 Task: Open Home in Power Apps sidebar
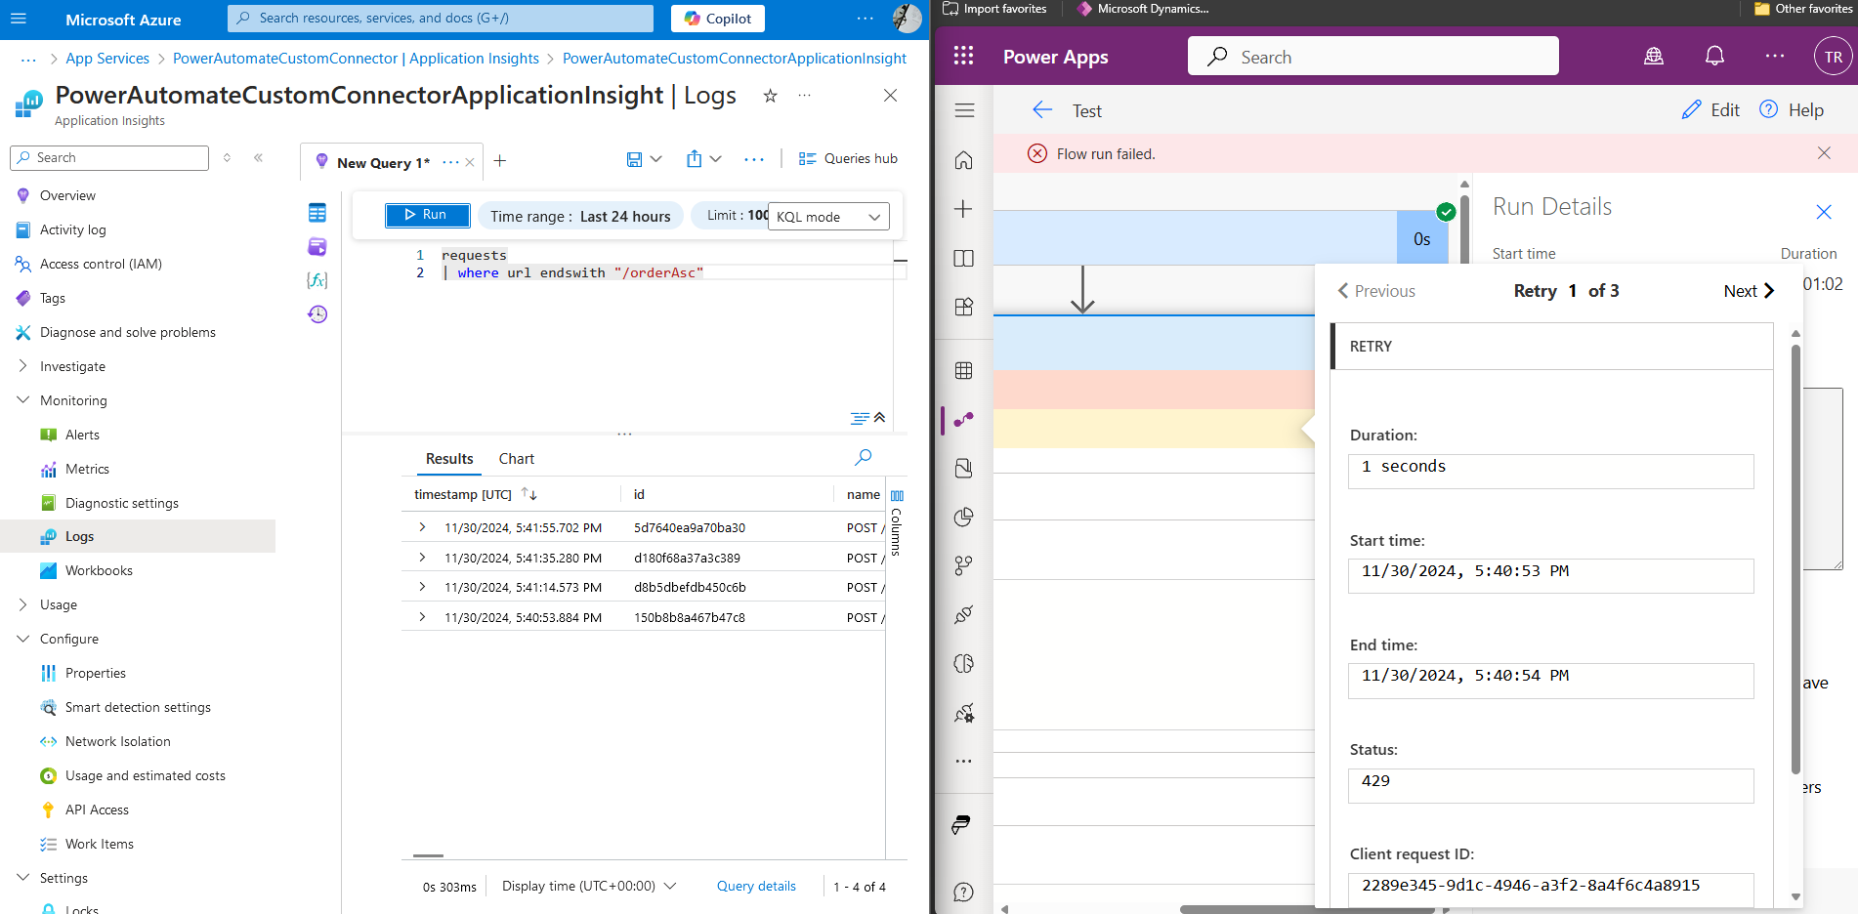tap(964, 160)
